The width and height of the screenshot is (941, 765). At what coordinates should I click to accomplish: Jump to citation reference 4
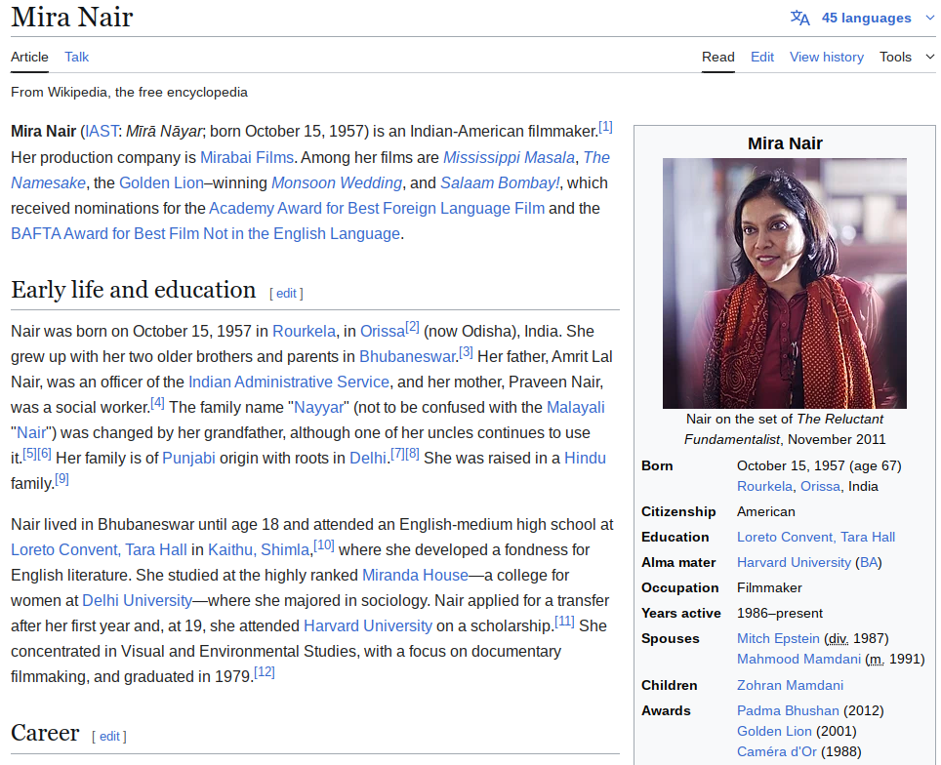[157, 403]
